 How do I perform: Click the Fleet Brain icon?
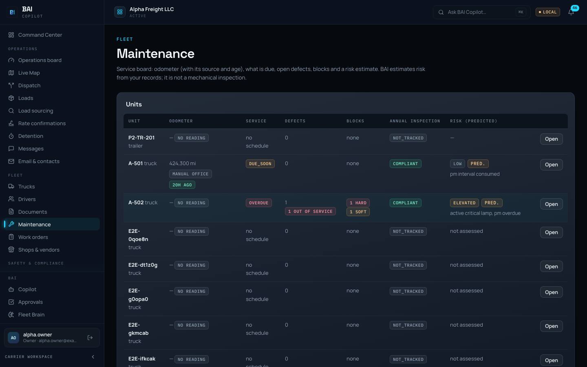pyautogui.click(x=11, y=315)
